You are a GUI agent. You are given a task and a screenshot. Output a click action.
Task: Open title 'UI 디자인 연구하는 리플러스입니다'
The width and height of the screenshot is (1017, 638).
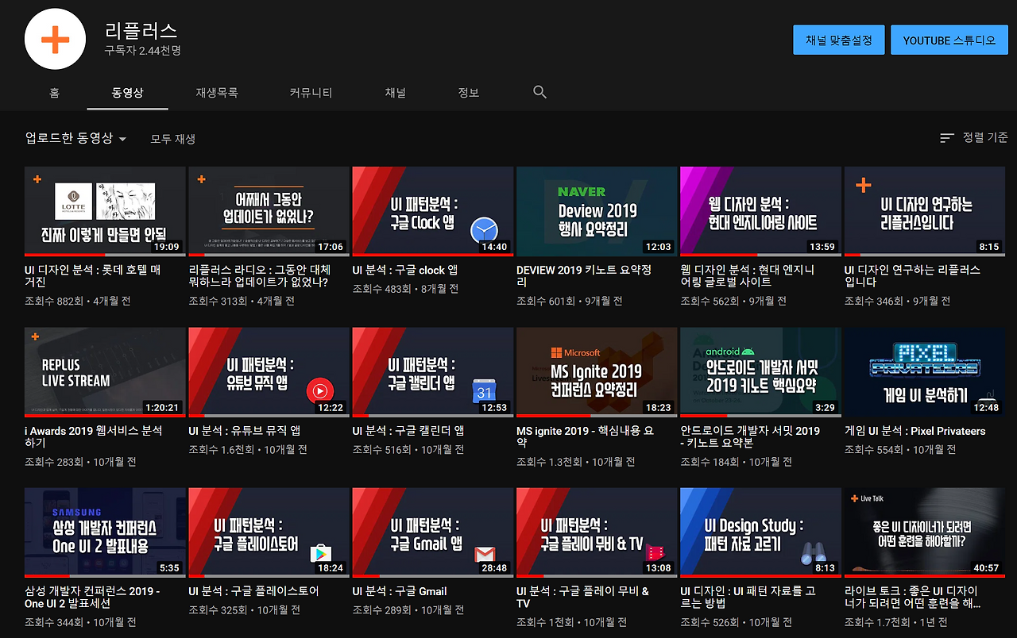pyautogui.click(x=912, y=276)
